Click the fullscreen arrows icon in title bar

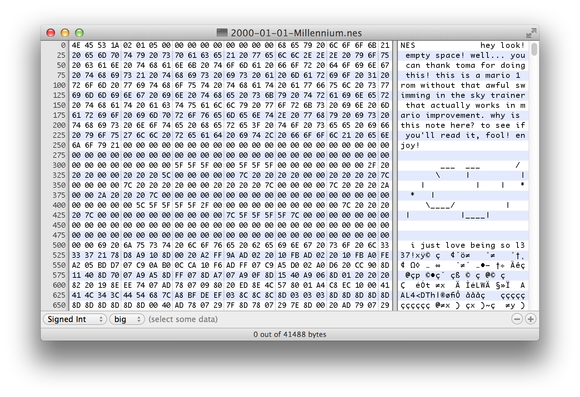point(531,33)
